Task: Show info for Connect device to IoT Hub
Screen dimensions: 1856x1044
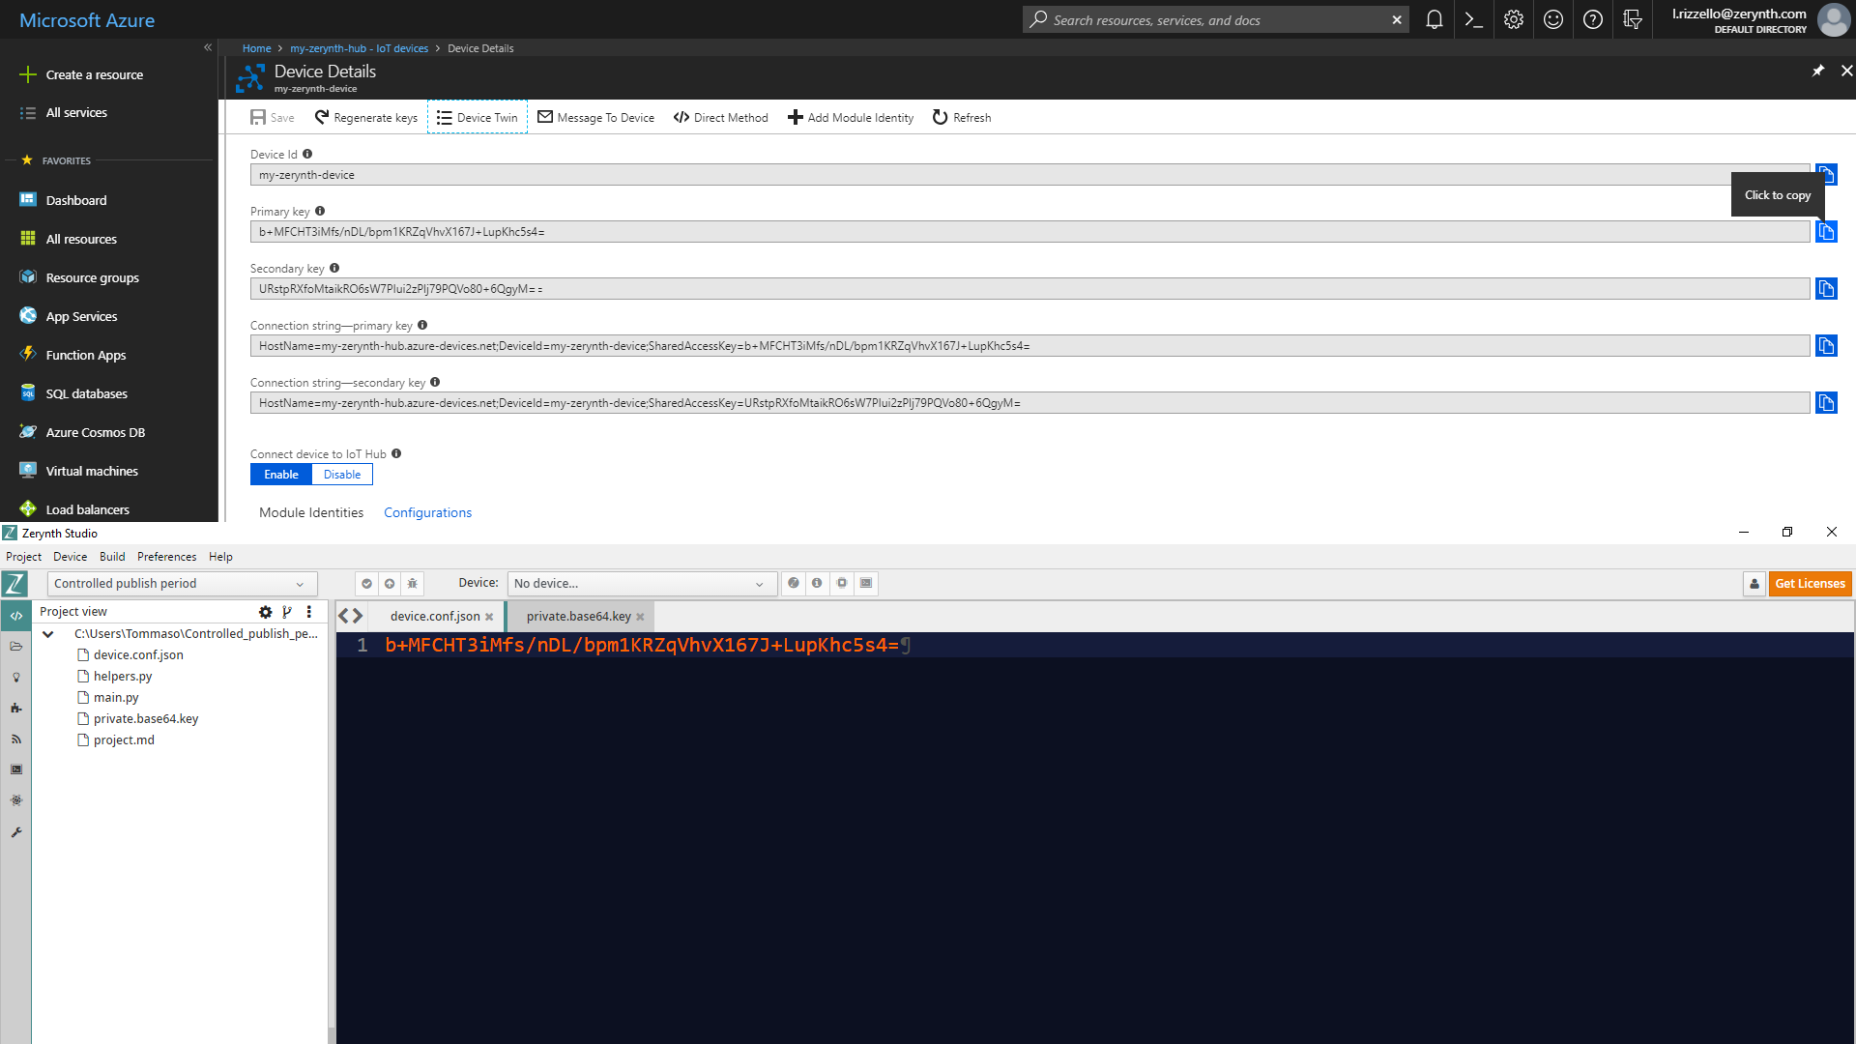Action: tap(396, 453)
